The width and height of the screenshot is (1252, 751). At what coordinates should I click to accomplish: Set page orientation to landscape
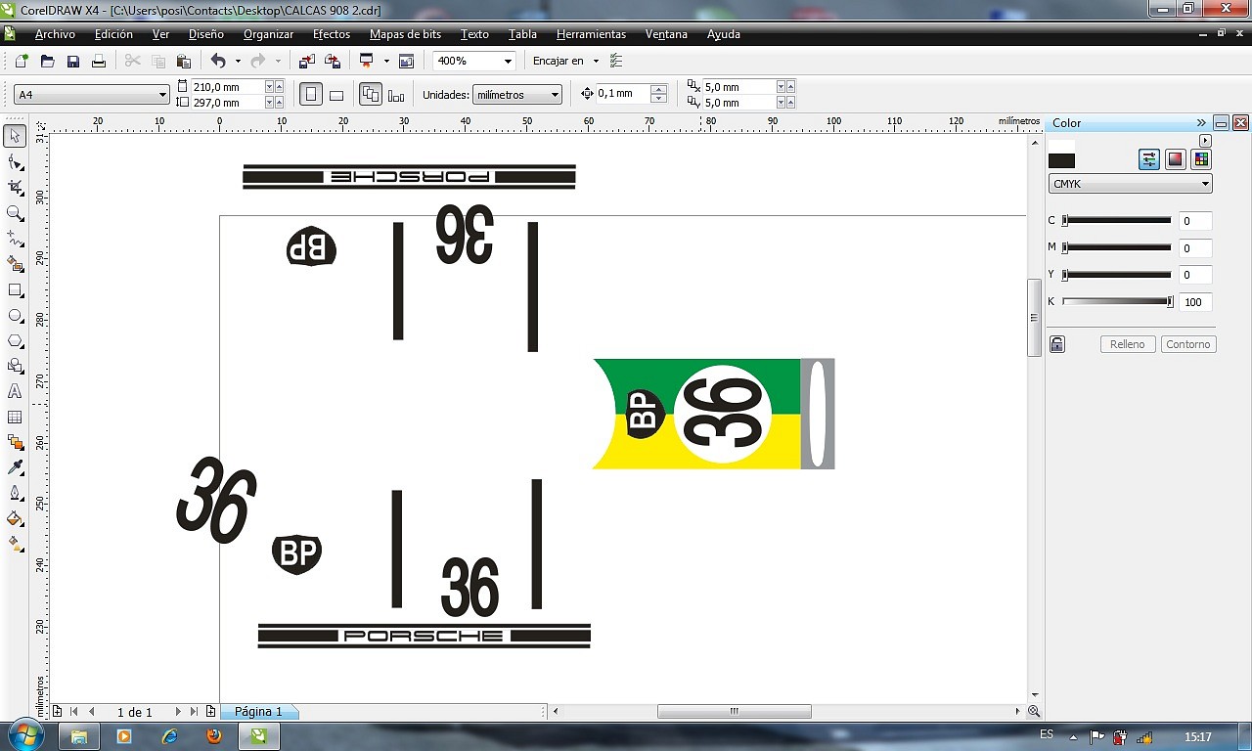[336, 95]
